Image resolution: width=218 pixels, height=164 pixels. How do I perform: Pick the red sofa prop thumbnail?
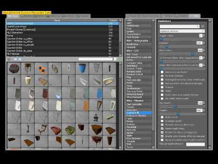point(55,129)
